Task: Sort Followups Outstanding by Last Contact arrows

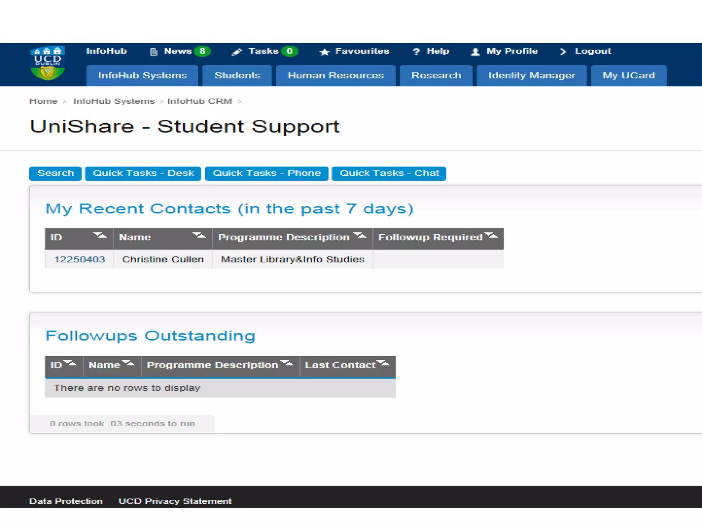Action: click(x=383, y=363)
